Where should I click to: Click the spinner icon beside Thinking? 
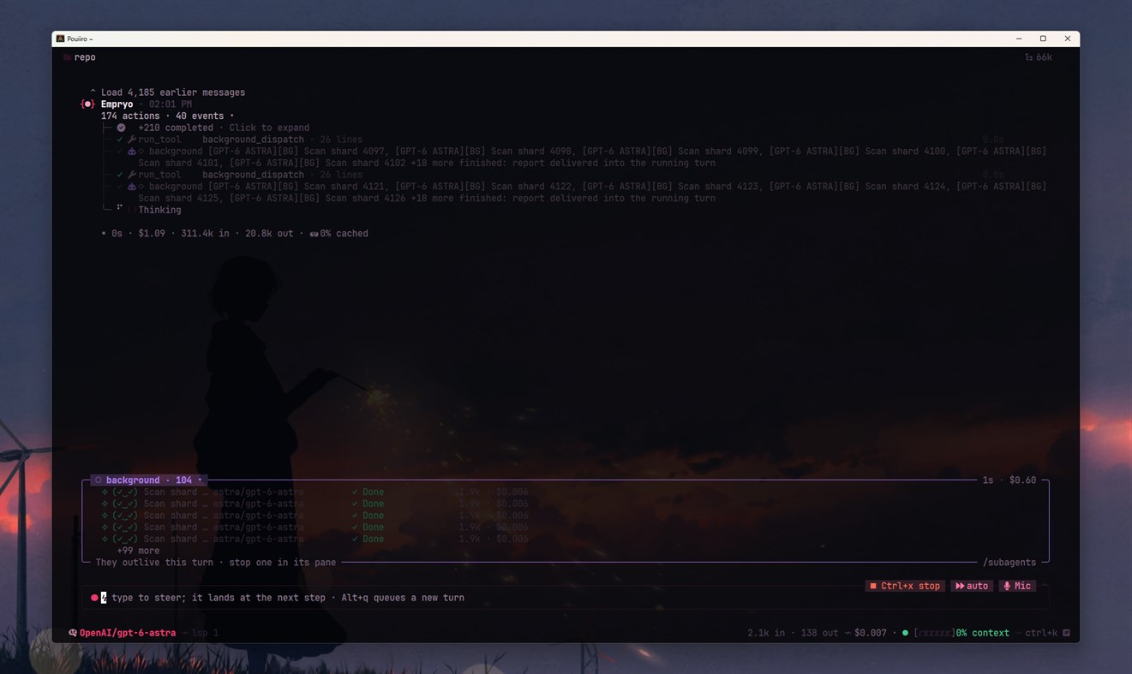[x=120, y=207]
